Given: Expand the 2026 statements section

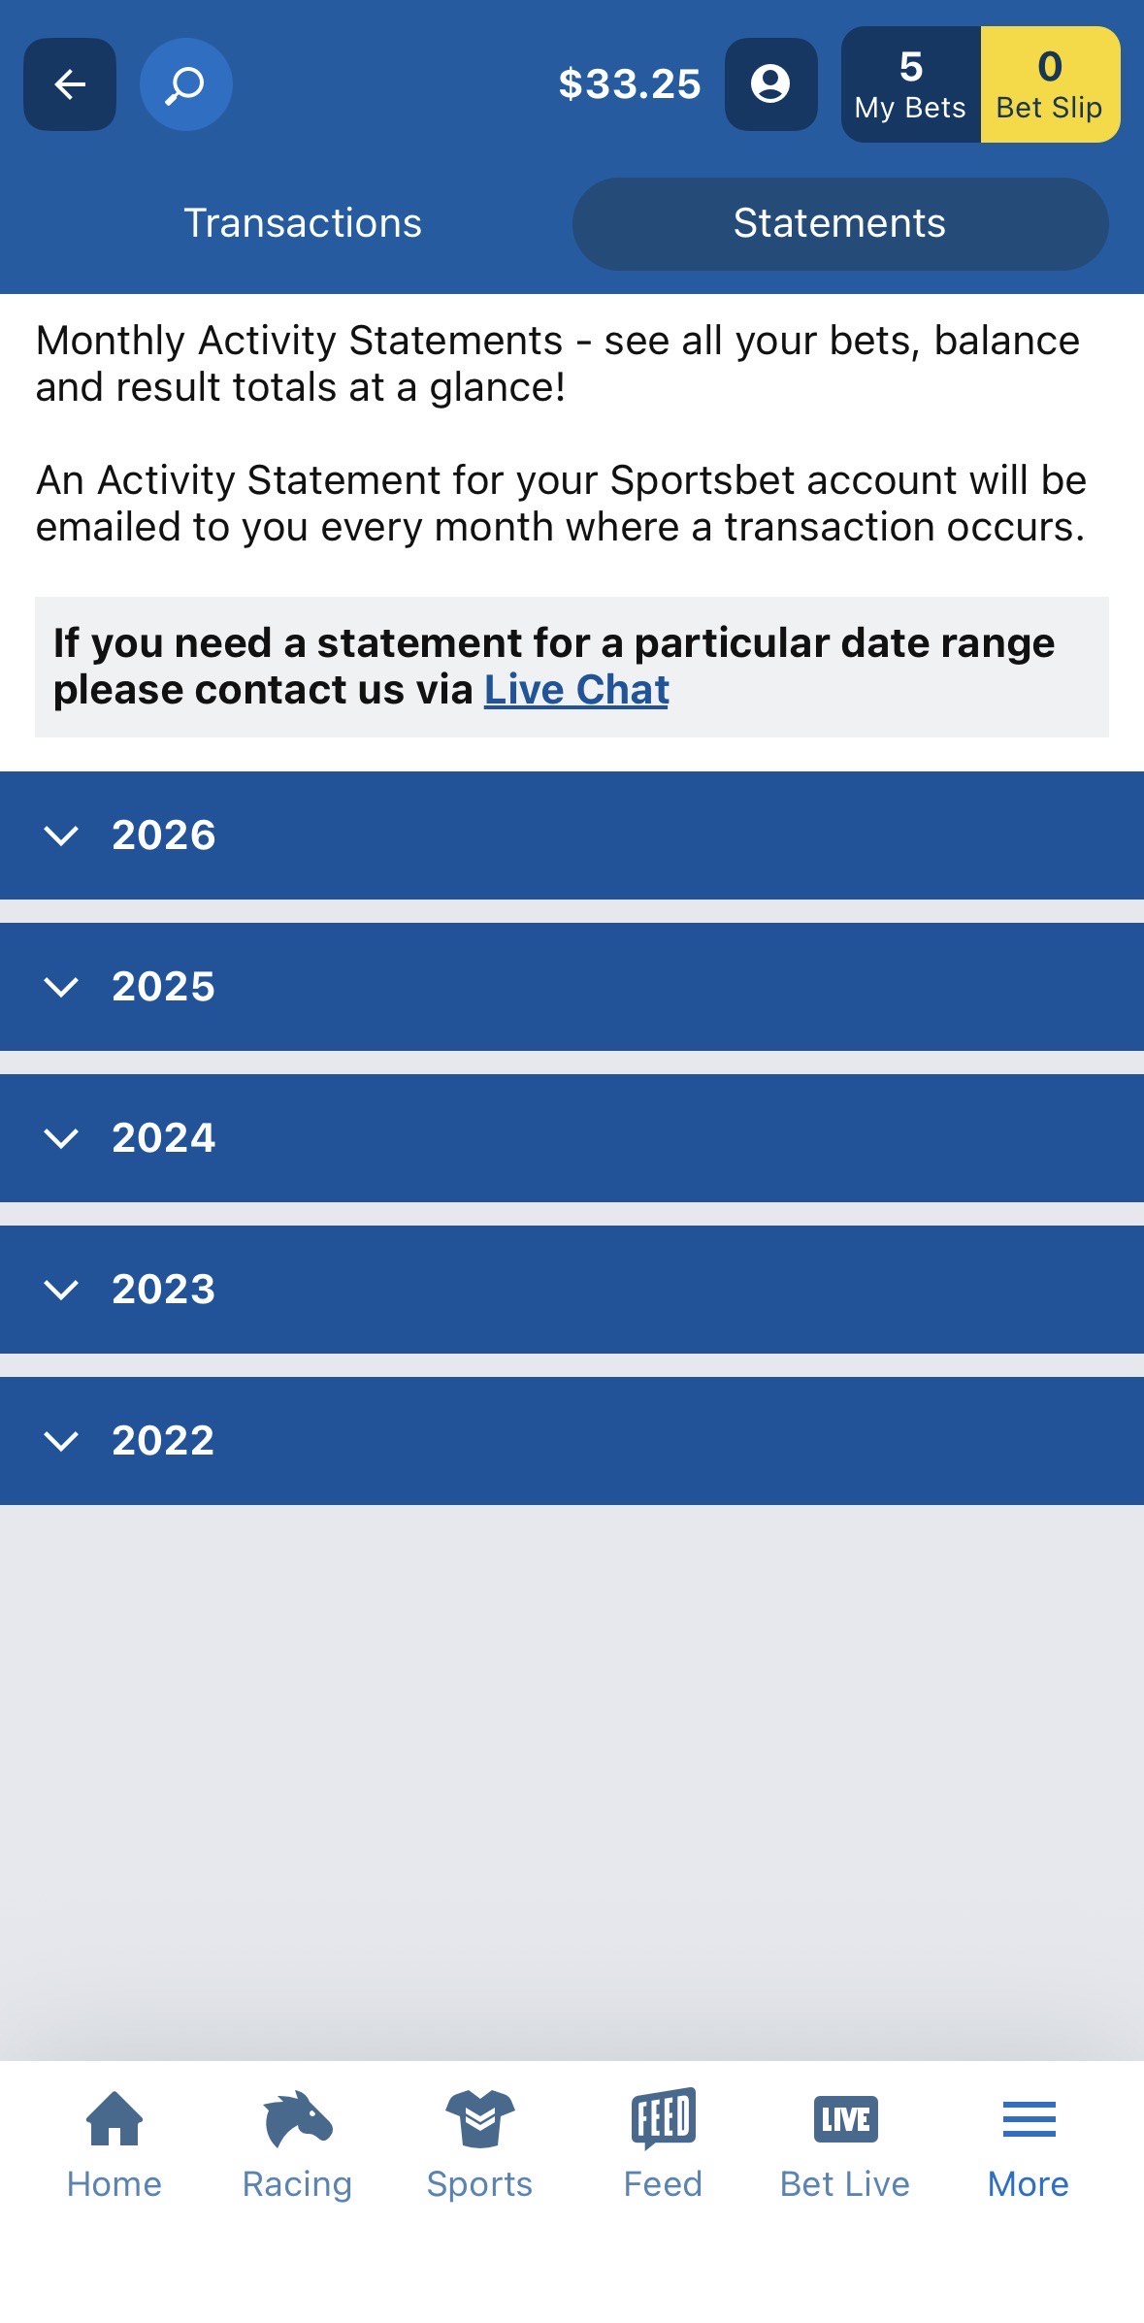Looking at the screenshot, I should [572, 835].
